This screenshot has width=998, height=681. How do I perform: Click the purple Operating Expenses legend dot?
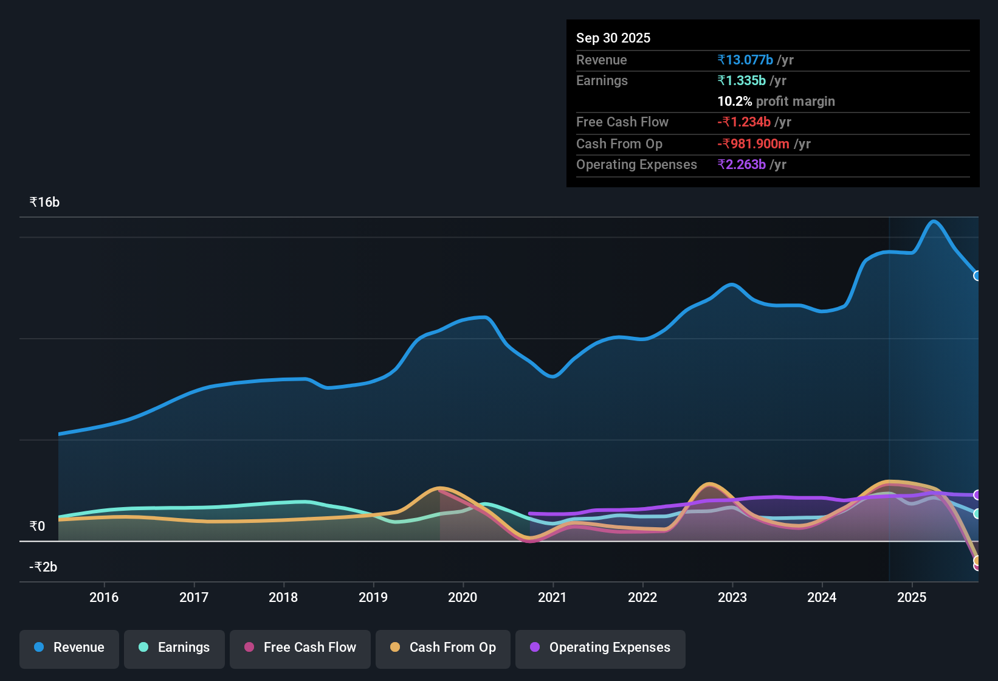click(535, 647)
